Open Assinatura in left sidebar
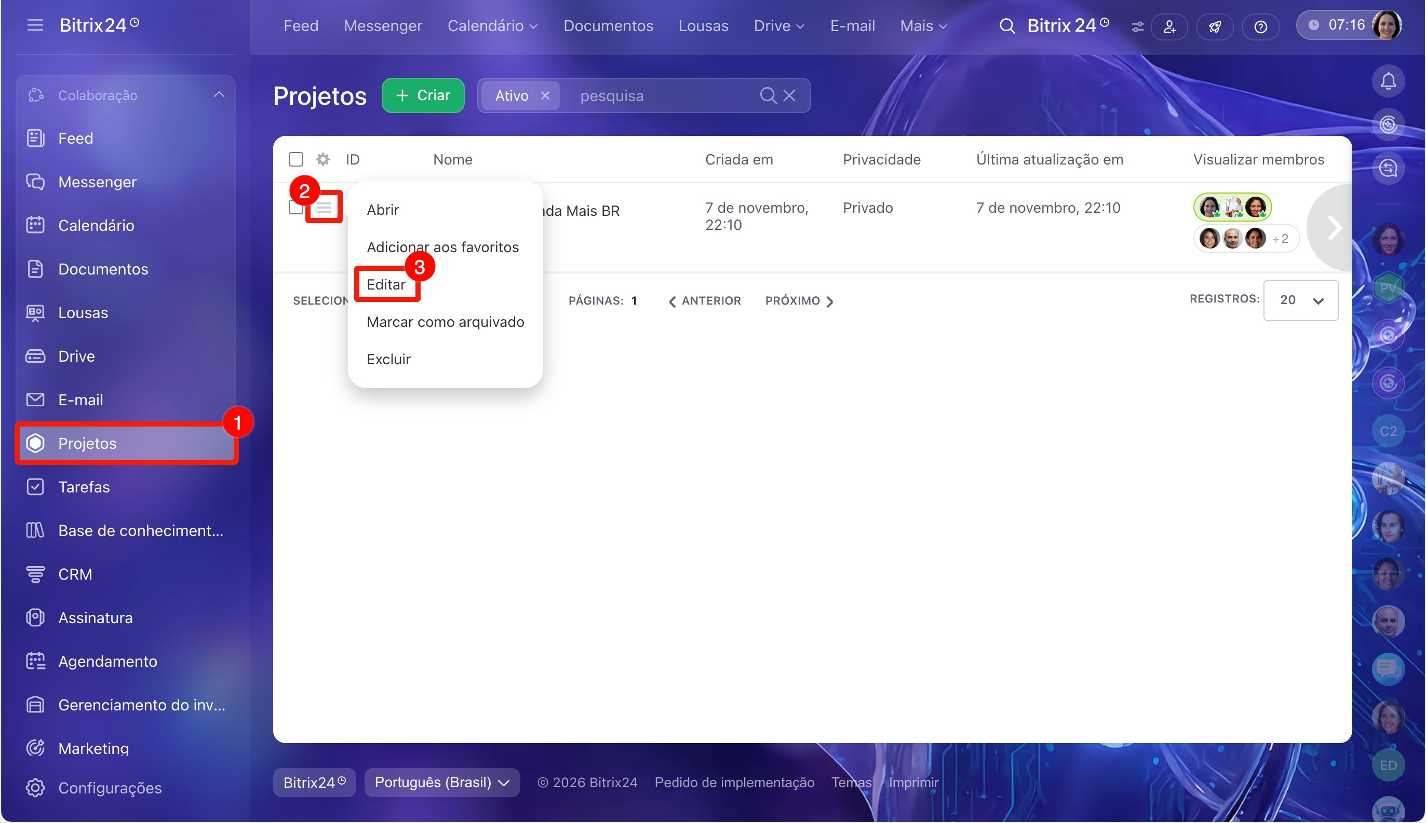Image resolution: width=1426 pixels, height=823 pixels. [125, 618]
